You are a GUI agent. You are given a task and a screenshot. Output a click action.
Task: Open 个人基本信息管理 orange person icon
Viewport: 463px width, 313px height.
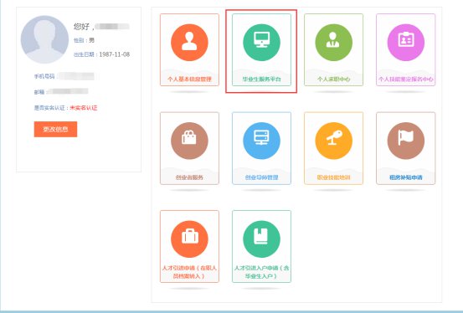189,43
